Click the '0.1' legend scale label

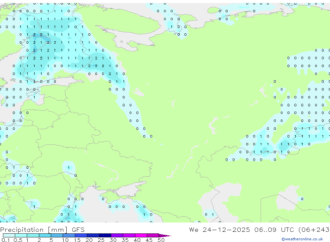[6, 240]
